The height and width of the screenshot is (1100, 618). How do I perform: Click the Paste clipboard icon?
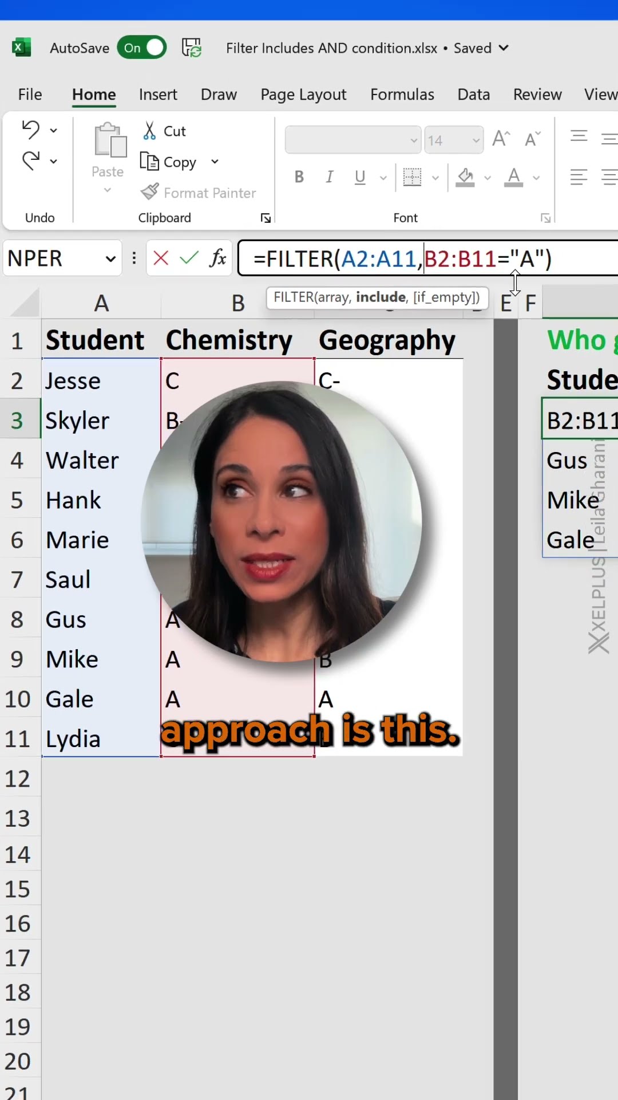coord(110,140)
